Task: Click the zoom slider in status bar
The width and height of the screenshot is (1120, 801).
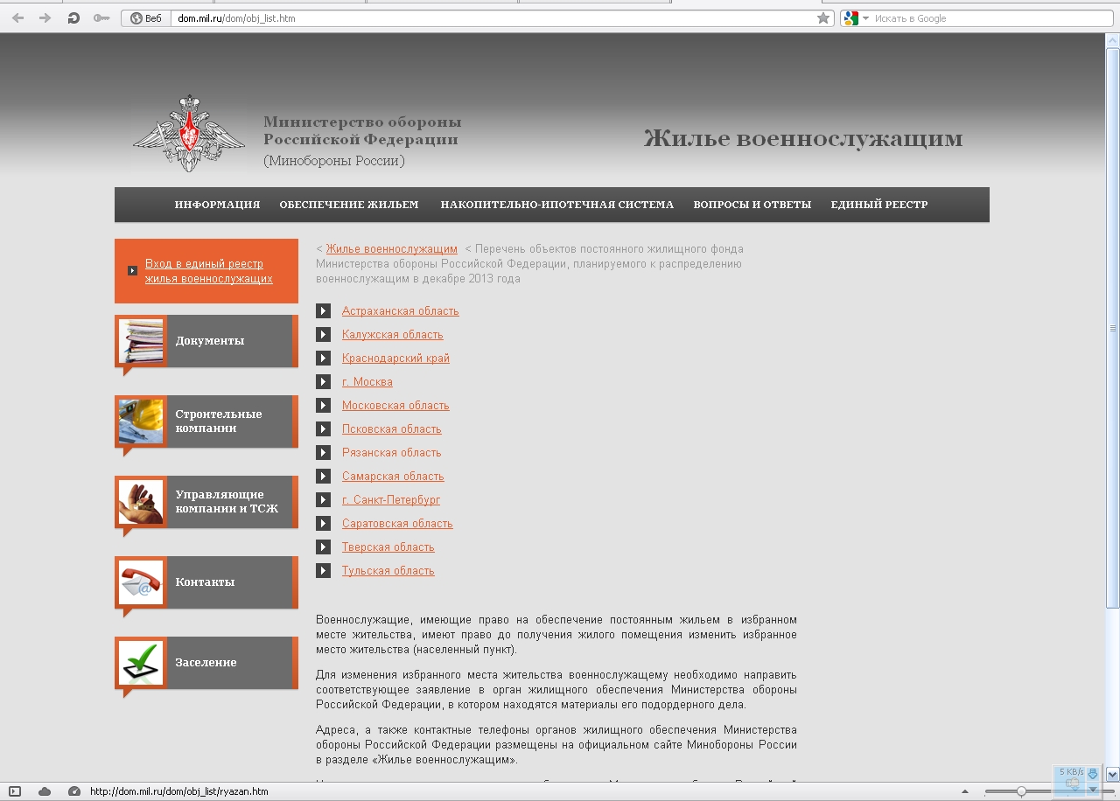Action: pyautogui.click(x=1020, y=791)
